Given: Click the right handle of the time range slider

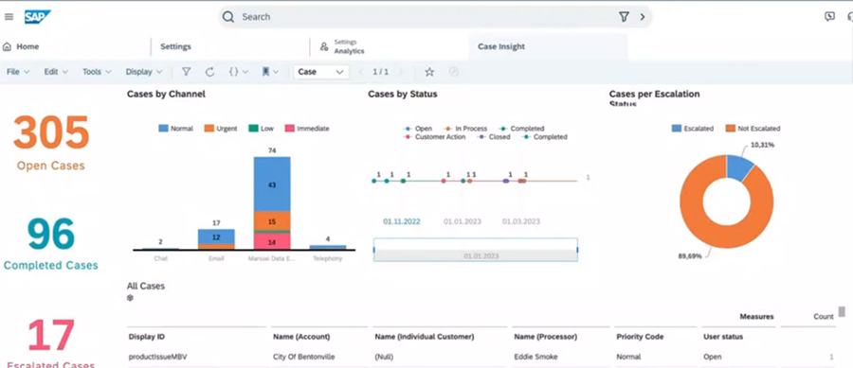Looking at the screenshot, I should tap(577, 250).
